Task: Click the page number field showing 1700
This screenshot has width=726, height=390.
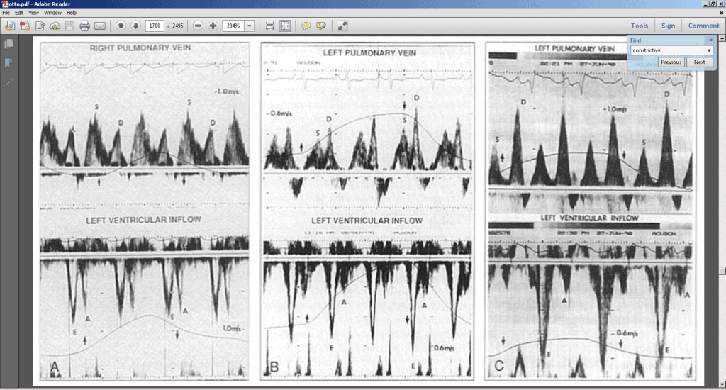Action: (155, 26)
